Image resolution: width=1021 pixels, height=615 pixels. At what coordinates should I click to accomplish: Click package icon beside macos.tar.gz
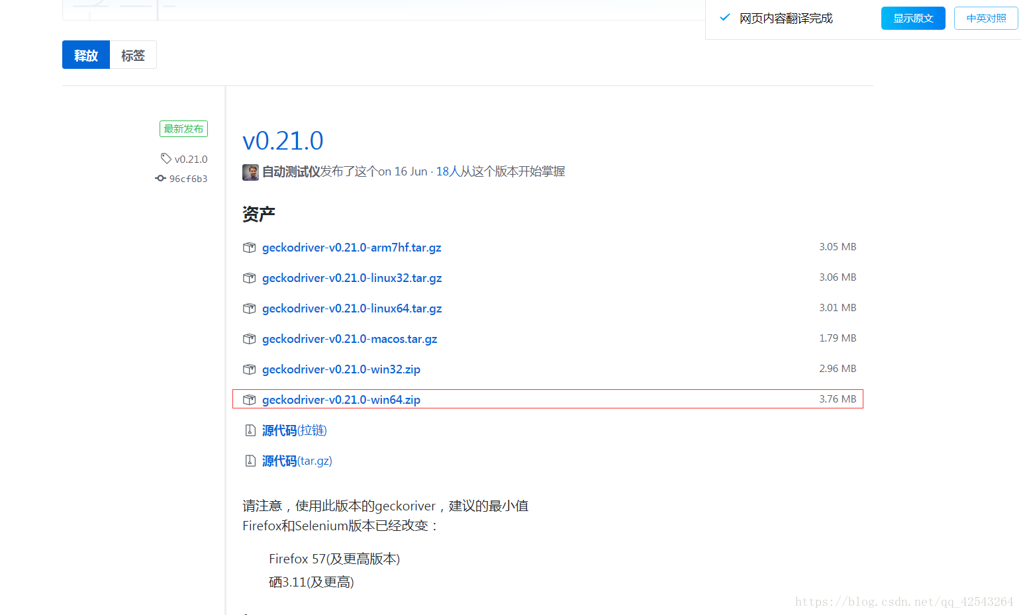249,339
